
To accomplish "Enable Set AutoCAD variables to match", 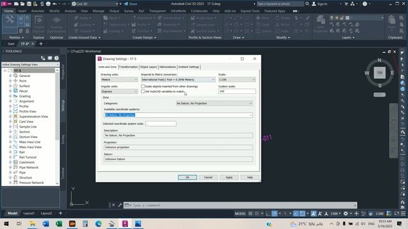I will click(x=143, y=92).
